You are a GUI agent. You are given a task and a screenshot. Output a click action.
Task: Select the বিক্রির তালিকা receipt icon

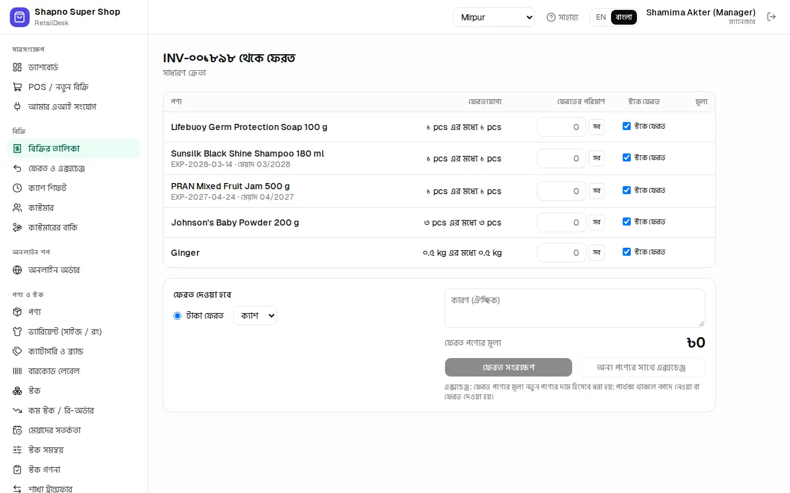coord(17,149)
